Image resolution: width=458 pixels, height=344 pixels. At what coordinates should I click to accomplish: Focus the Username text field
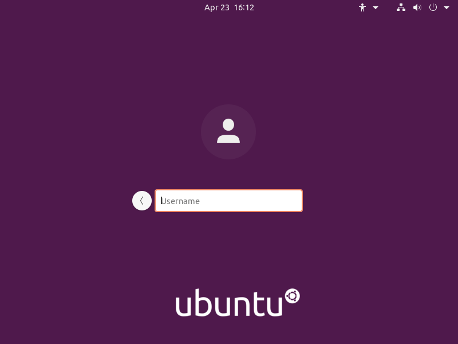(228, 201)
